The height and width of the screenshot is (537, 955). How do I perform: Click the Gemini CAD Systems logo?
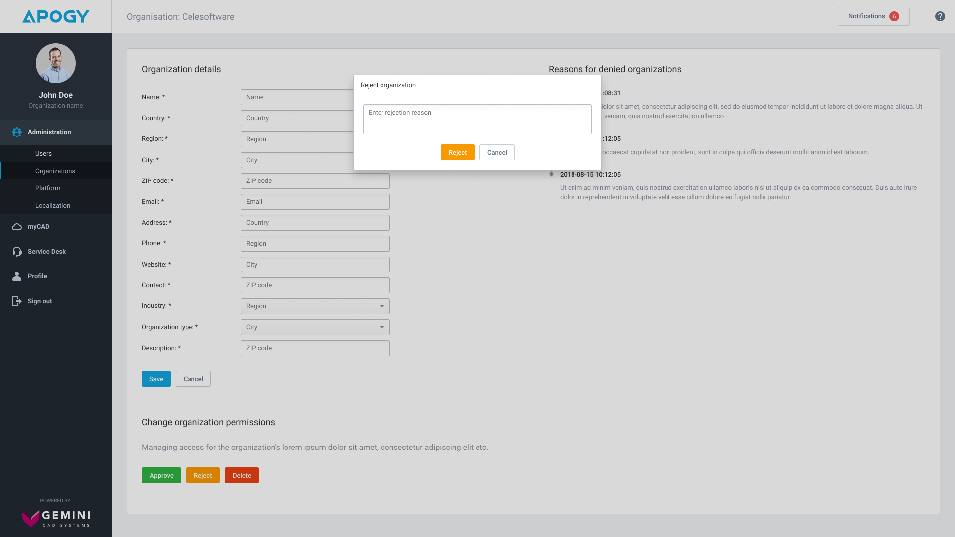click(56, 518)
